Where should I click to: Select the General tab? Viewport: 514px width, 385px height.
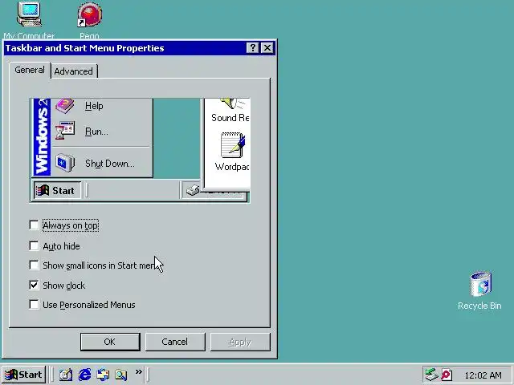tap(30, 70)
